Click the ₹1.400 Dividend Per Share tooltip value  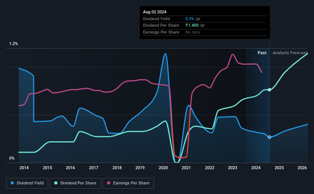click(x=192, y=26)
